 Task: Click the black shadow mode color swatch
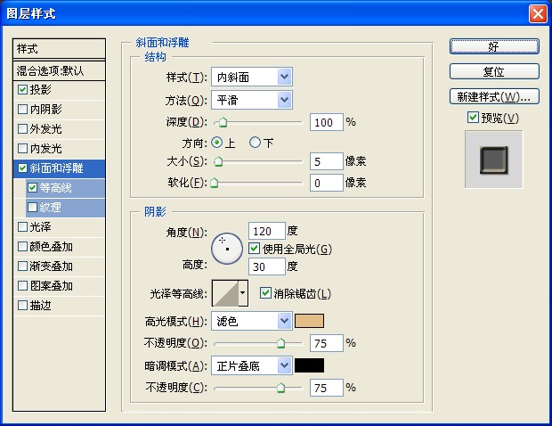point(310,365)
